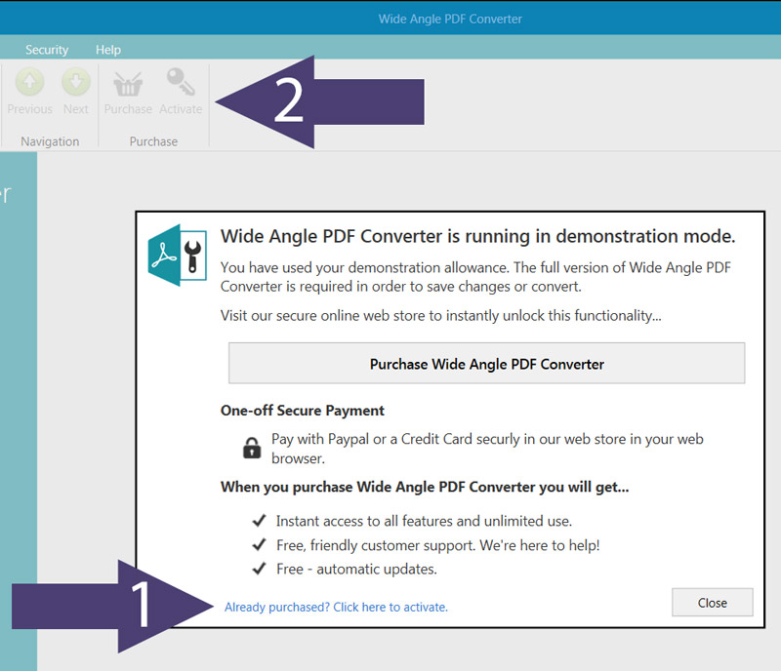Click the Activate key icon in ribbon
781x671 pixels.
tap(181, 82)
